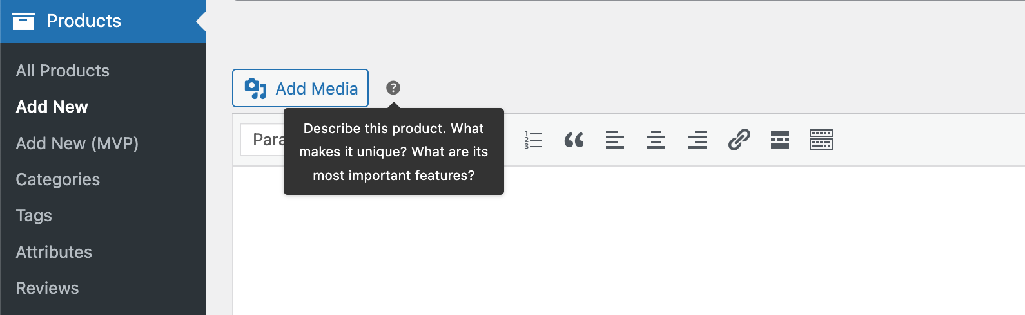Click the Add Media button
The width and height of the screenshot is (1025, 315).
300,88
